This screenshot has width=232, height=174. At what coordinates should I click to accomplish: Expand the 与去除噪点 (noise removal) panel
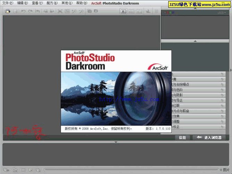tap(198, 84)
